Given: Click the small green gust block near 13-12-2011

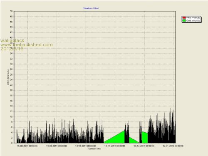Looking at the screenshot, I should click(x=145, y=138).
